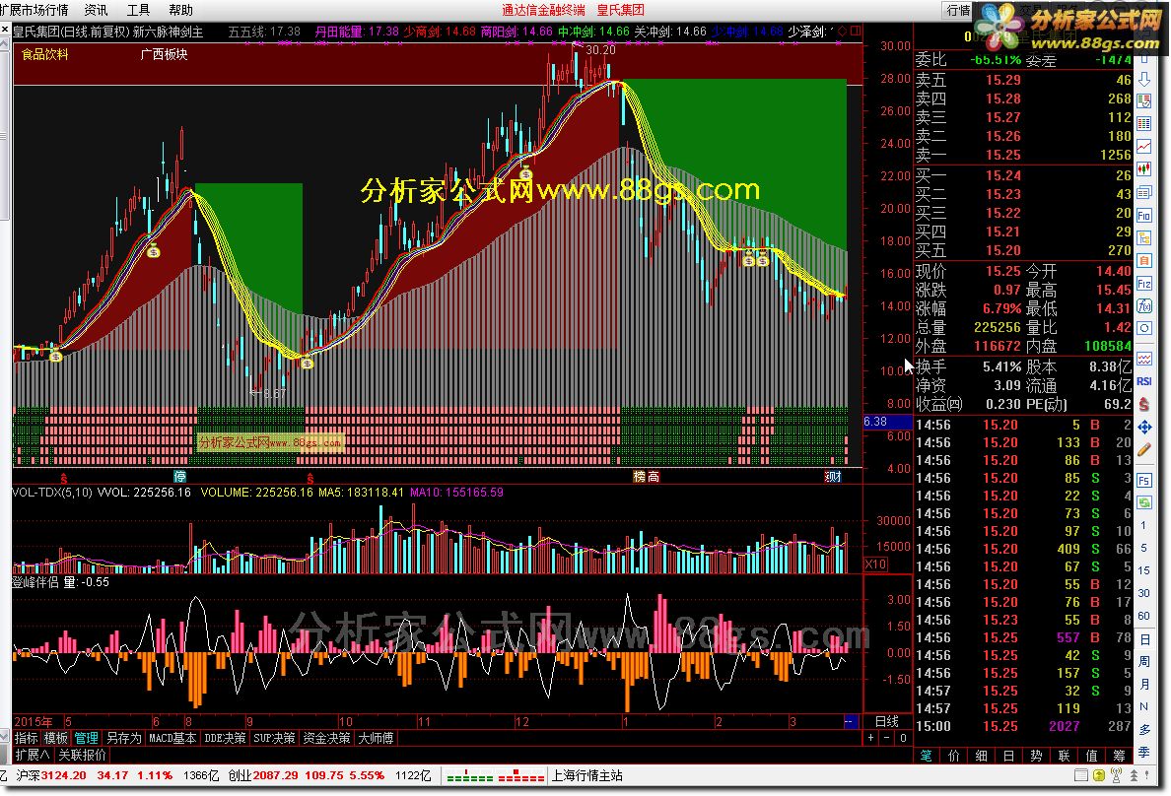The image size is (1171, 796).
Task: Switch to 60-minute period
Action: (x=1143, y=616)
